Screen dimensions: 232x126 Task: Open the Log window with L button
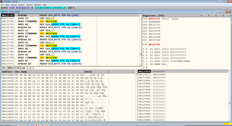(x=36, y=8)
